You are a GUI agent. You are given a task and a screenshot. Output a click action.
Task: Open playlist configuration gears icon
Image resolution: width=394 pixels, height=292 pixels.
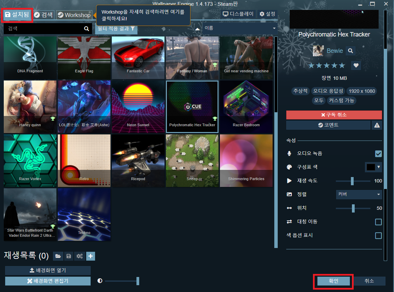[x=80, y=256]
